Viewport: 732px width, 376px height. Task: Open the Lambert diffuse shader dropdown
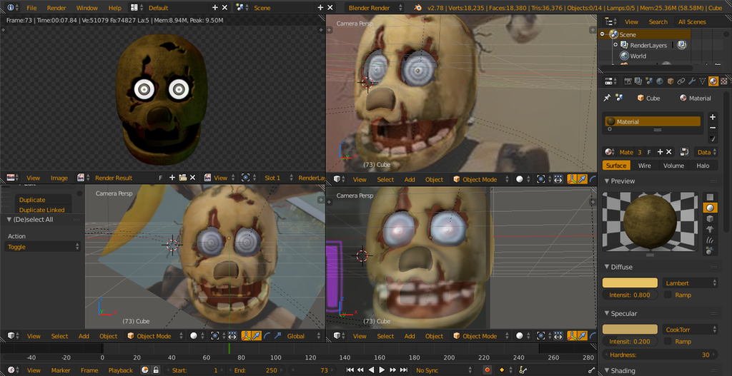(690, 283)
